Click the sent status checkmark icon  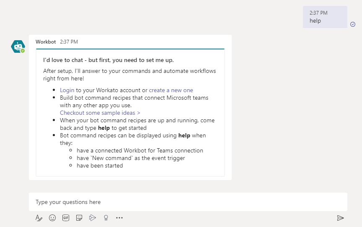pyautogui.click(x=353, y=24)
